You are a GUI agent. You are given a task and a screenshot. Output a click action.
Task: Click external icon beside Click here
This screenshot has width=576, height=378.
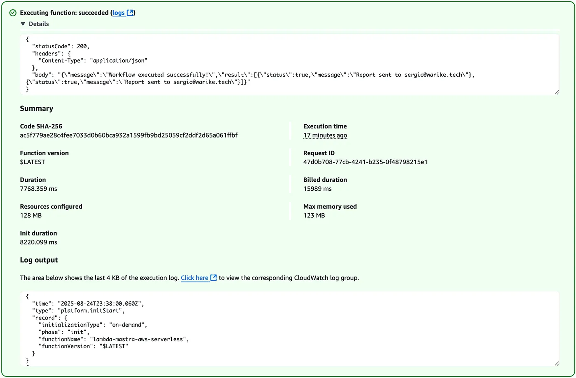pyautogui.click(x=213, y=278)
